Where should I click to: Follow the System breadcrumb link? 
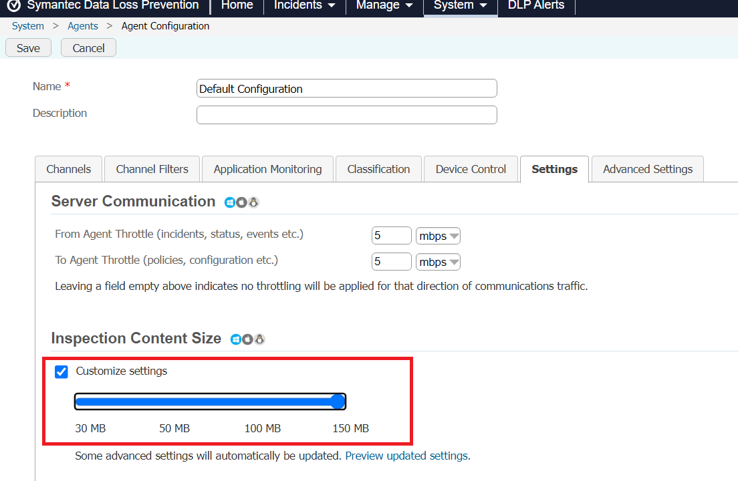pos(28,26)
